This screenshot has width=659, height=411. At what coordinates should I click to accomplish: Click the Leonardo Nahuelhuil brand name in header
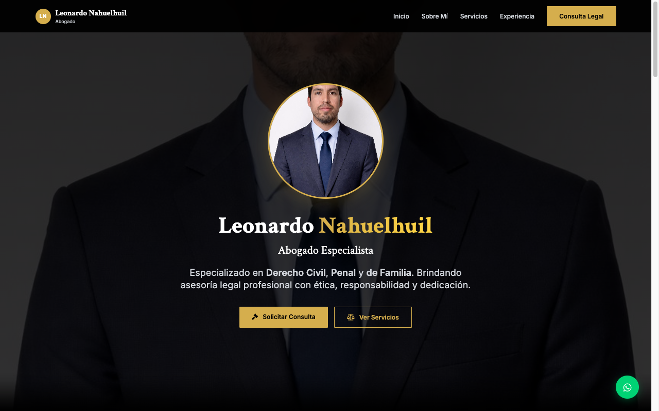coord(91,13)
